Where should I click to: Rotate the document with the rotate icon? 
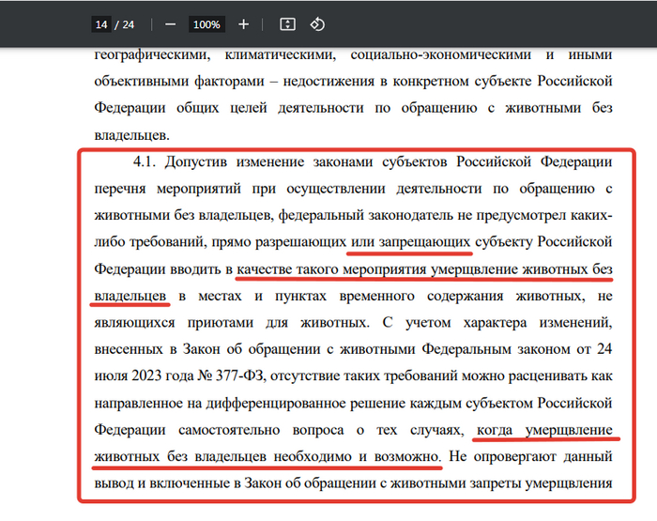[317, 23]
